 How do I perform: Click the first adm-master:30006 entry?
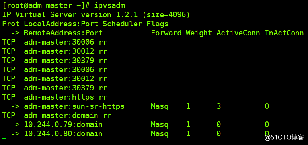click(59, 42)
